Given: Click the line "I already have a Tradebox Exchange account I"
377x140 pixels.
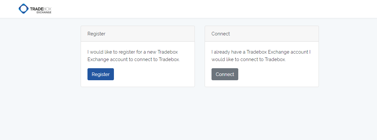Looking at the screenshot, I should (261, 52).
